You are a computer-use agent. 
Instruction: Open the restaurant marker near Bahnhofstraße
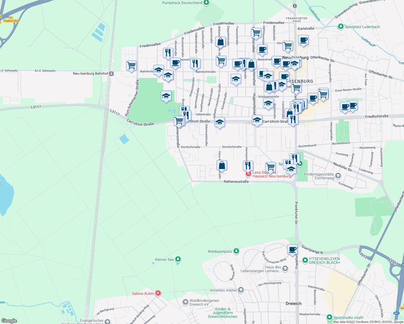195,63
